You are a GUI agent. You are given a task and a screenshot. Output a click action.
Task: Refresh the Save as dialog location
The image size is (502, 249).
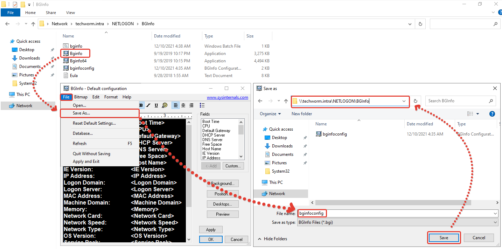[416, 101]
